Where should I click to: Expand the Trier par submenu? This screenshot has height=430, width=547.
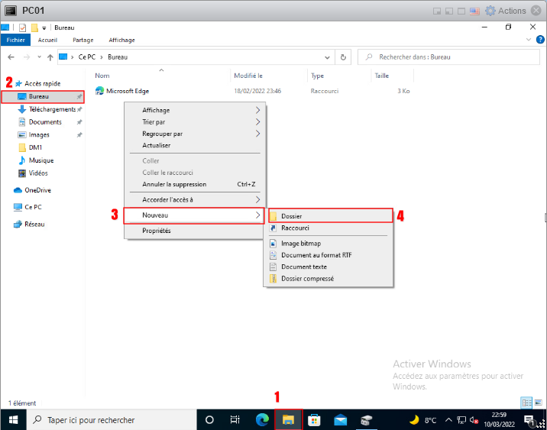coord(200,122)
